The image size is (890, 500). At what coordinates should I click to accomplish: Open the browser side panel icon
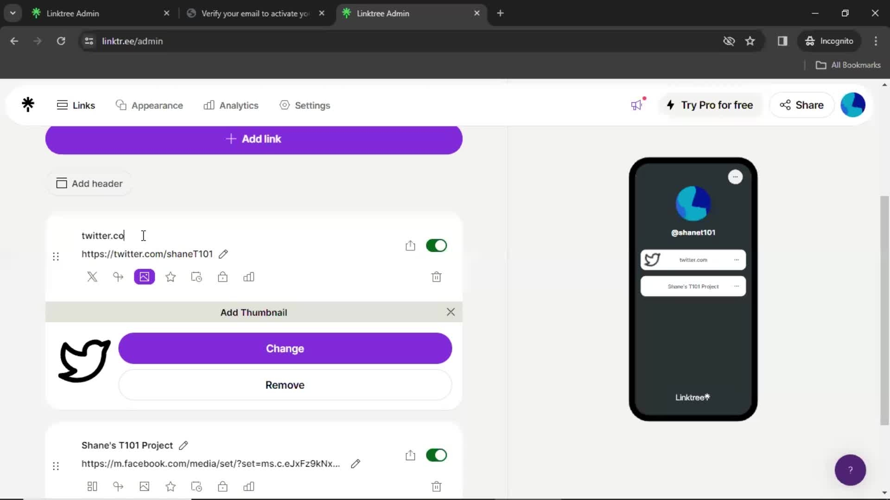[x=782, y=41]
